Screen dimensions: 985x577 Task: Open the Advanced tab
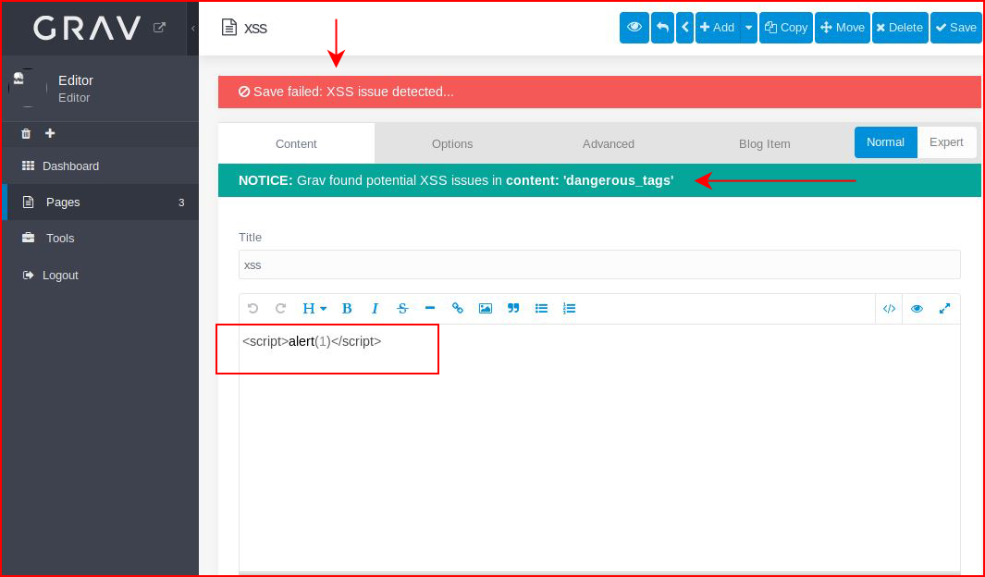[x=608, y=143]
